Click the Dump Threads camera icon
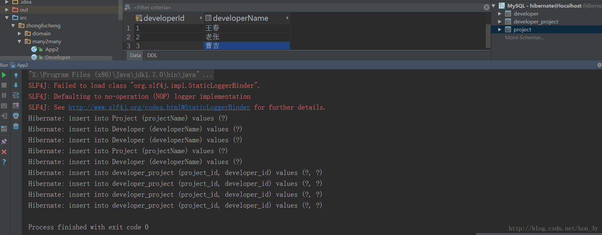602x235 pixels. (x=4, y=106)
